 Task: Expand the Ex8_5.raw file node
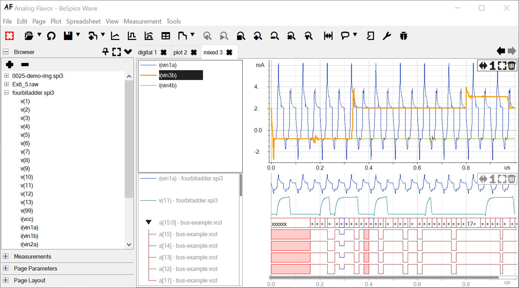tap(6, 84)
